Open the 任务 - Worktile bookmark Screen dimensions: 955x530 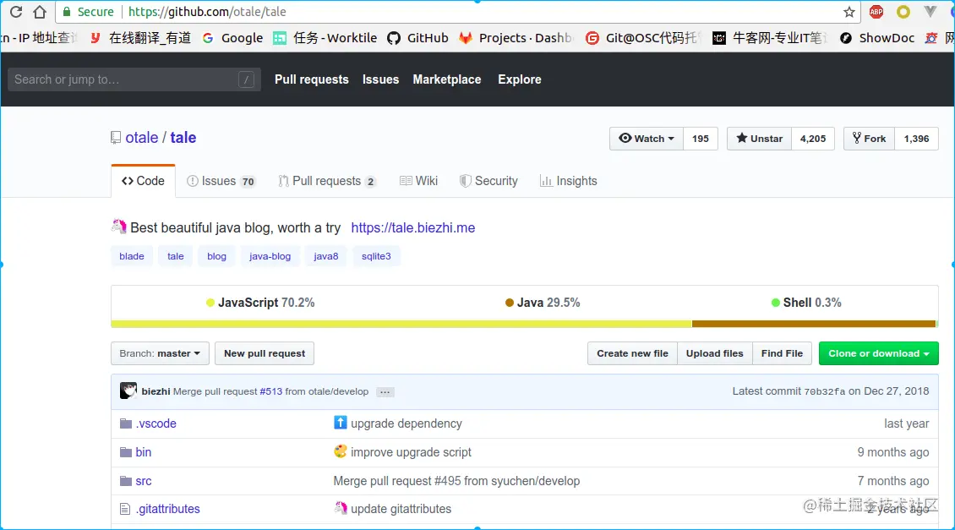click(325, 38)
